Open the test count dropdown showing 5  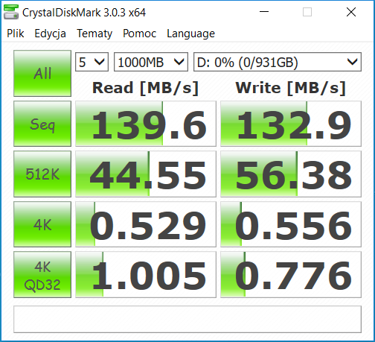click(x=92, y=62)
